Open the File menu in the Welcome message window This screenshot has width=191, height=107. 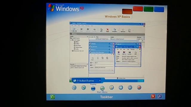[x=118, y=49]
